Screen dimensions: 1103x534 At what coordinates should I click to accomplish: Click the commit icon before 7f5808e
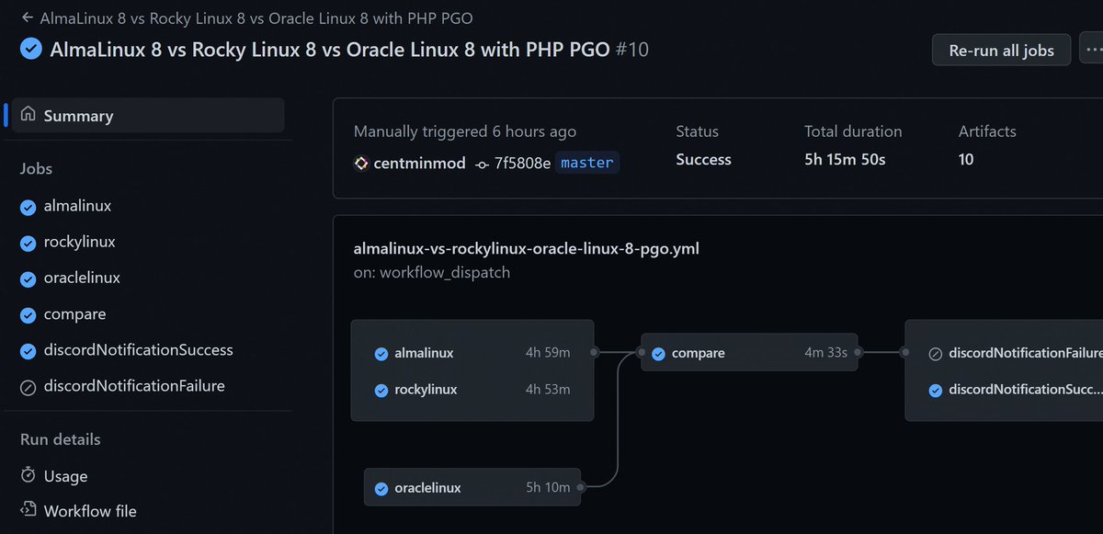483,164
